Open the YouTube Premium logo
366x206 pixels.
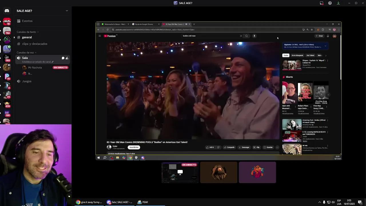tap(110, 36)
